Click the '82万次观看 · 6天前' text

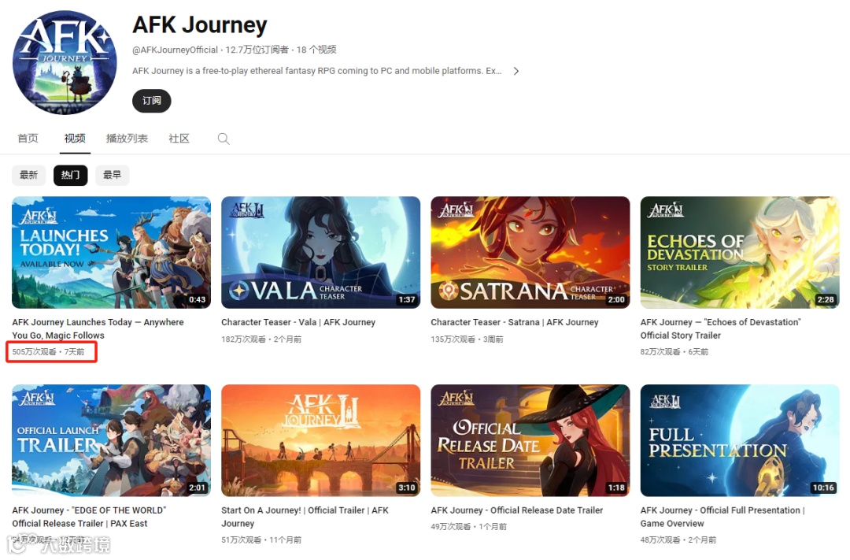pyautogui.click(x=674, y=351)
